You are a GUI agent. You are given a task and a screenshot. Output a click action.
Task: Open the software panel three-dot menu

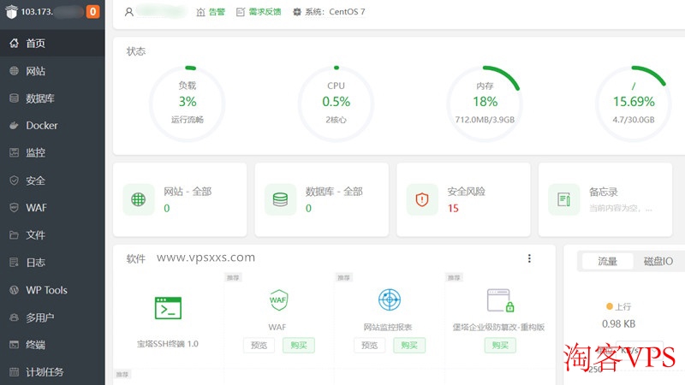tap(529, 258)
